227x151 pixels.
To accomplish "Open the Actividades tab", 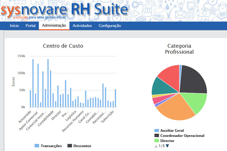I will click(x=82, y=26).
